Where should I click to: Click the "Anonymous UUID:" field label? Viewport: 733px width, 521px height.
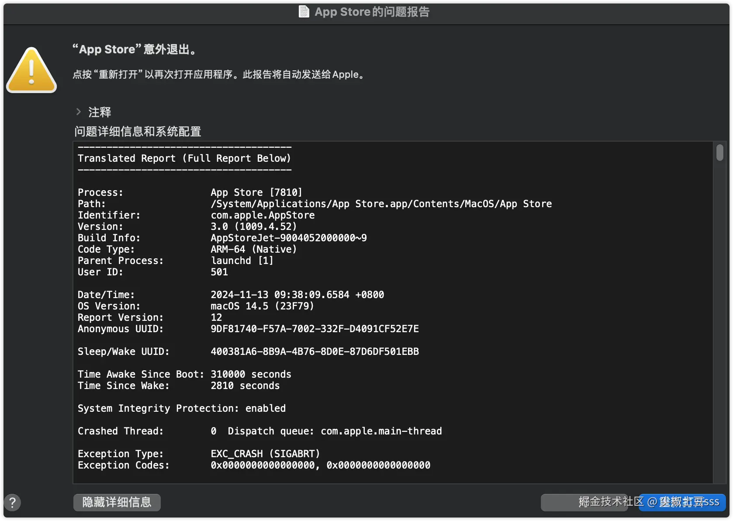(x=121, y=329)
